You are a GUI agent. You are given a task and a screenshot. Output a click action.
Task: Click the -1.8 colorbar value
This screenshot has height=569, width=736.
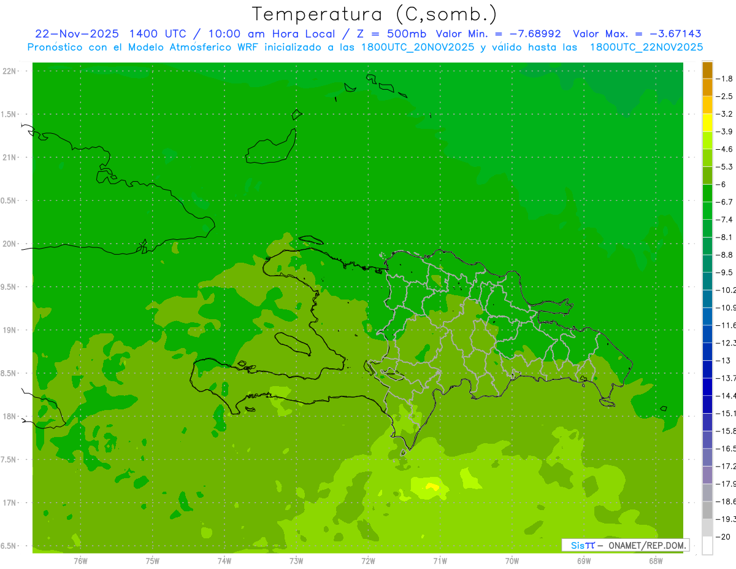click(724, 79)
